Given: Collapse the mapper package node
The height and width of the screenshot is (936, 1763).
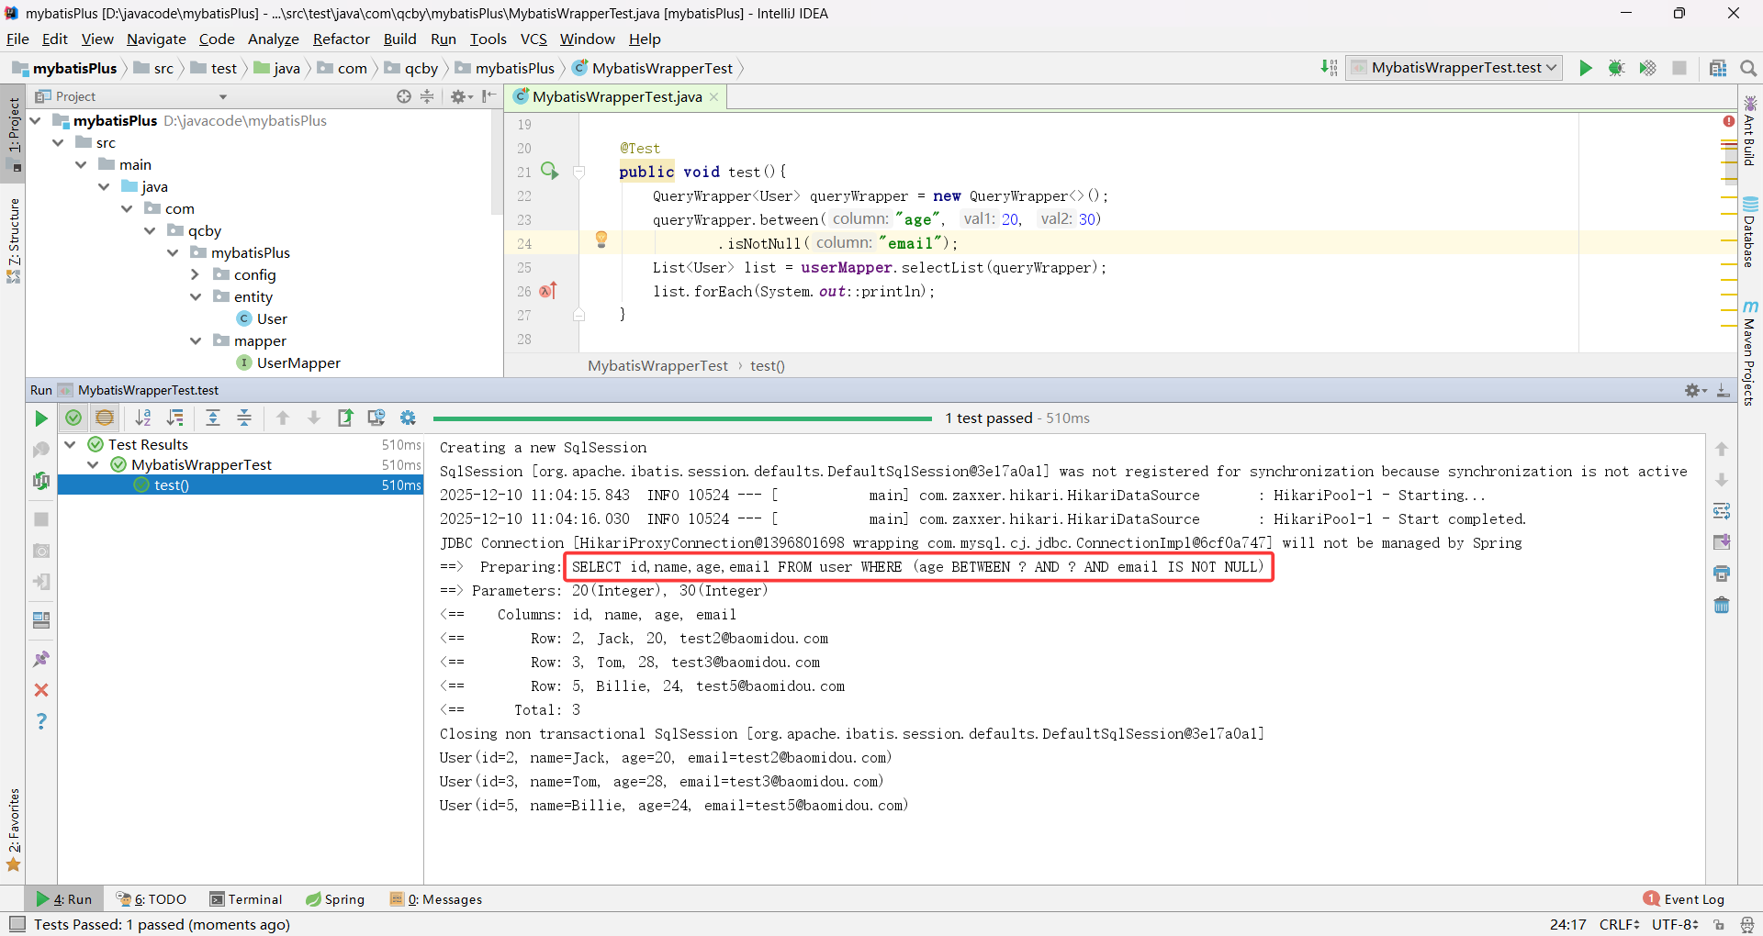Looking at the screenshot, I should point(196,340).
